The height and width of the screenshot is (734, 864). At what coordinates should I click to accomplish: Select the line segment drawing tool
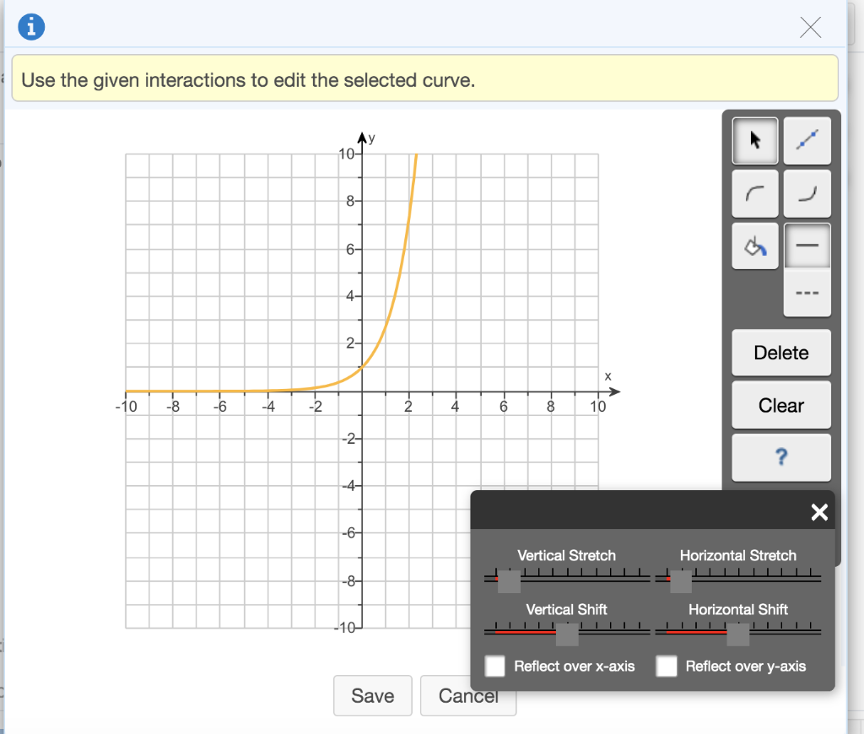[x=807, y=140]
